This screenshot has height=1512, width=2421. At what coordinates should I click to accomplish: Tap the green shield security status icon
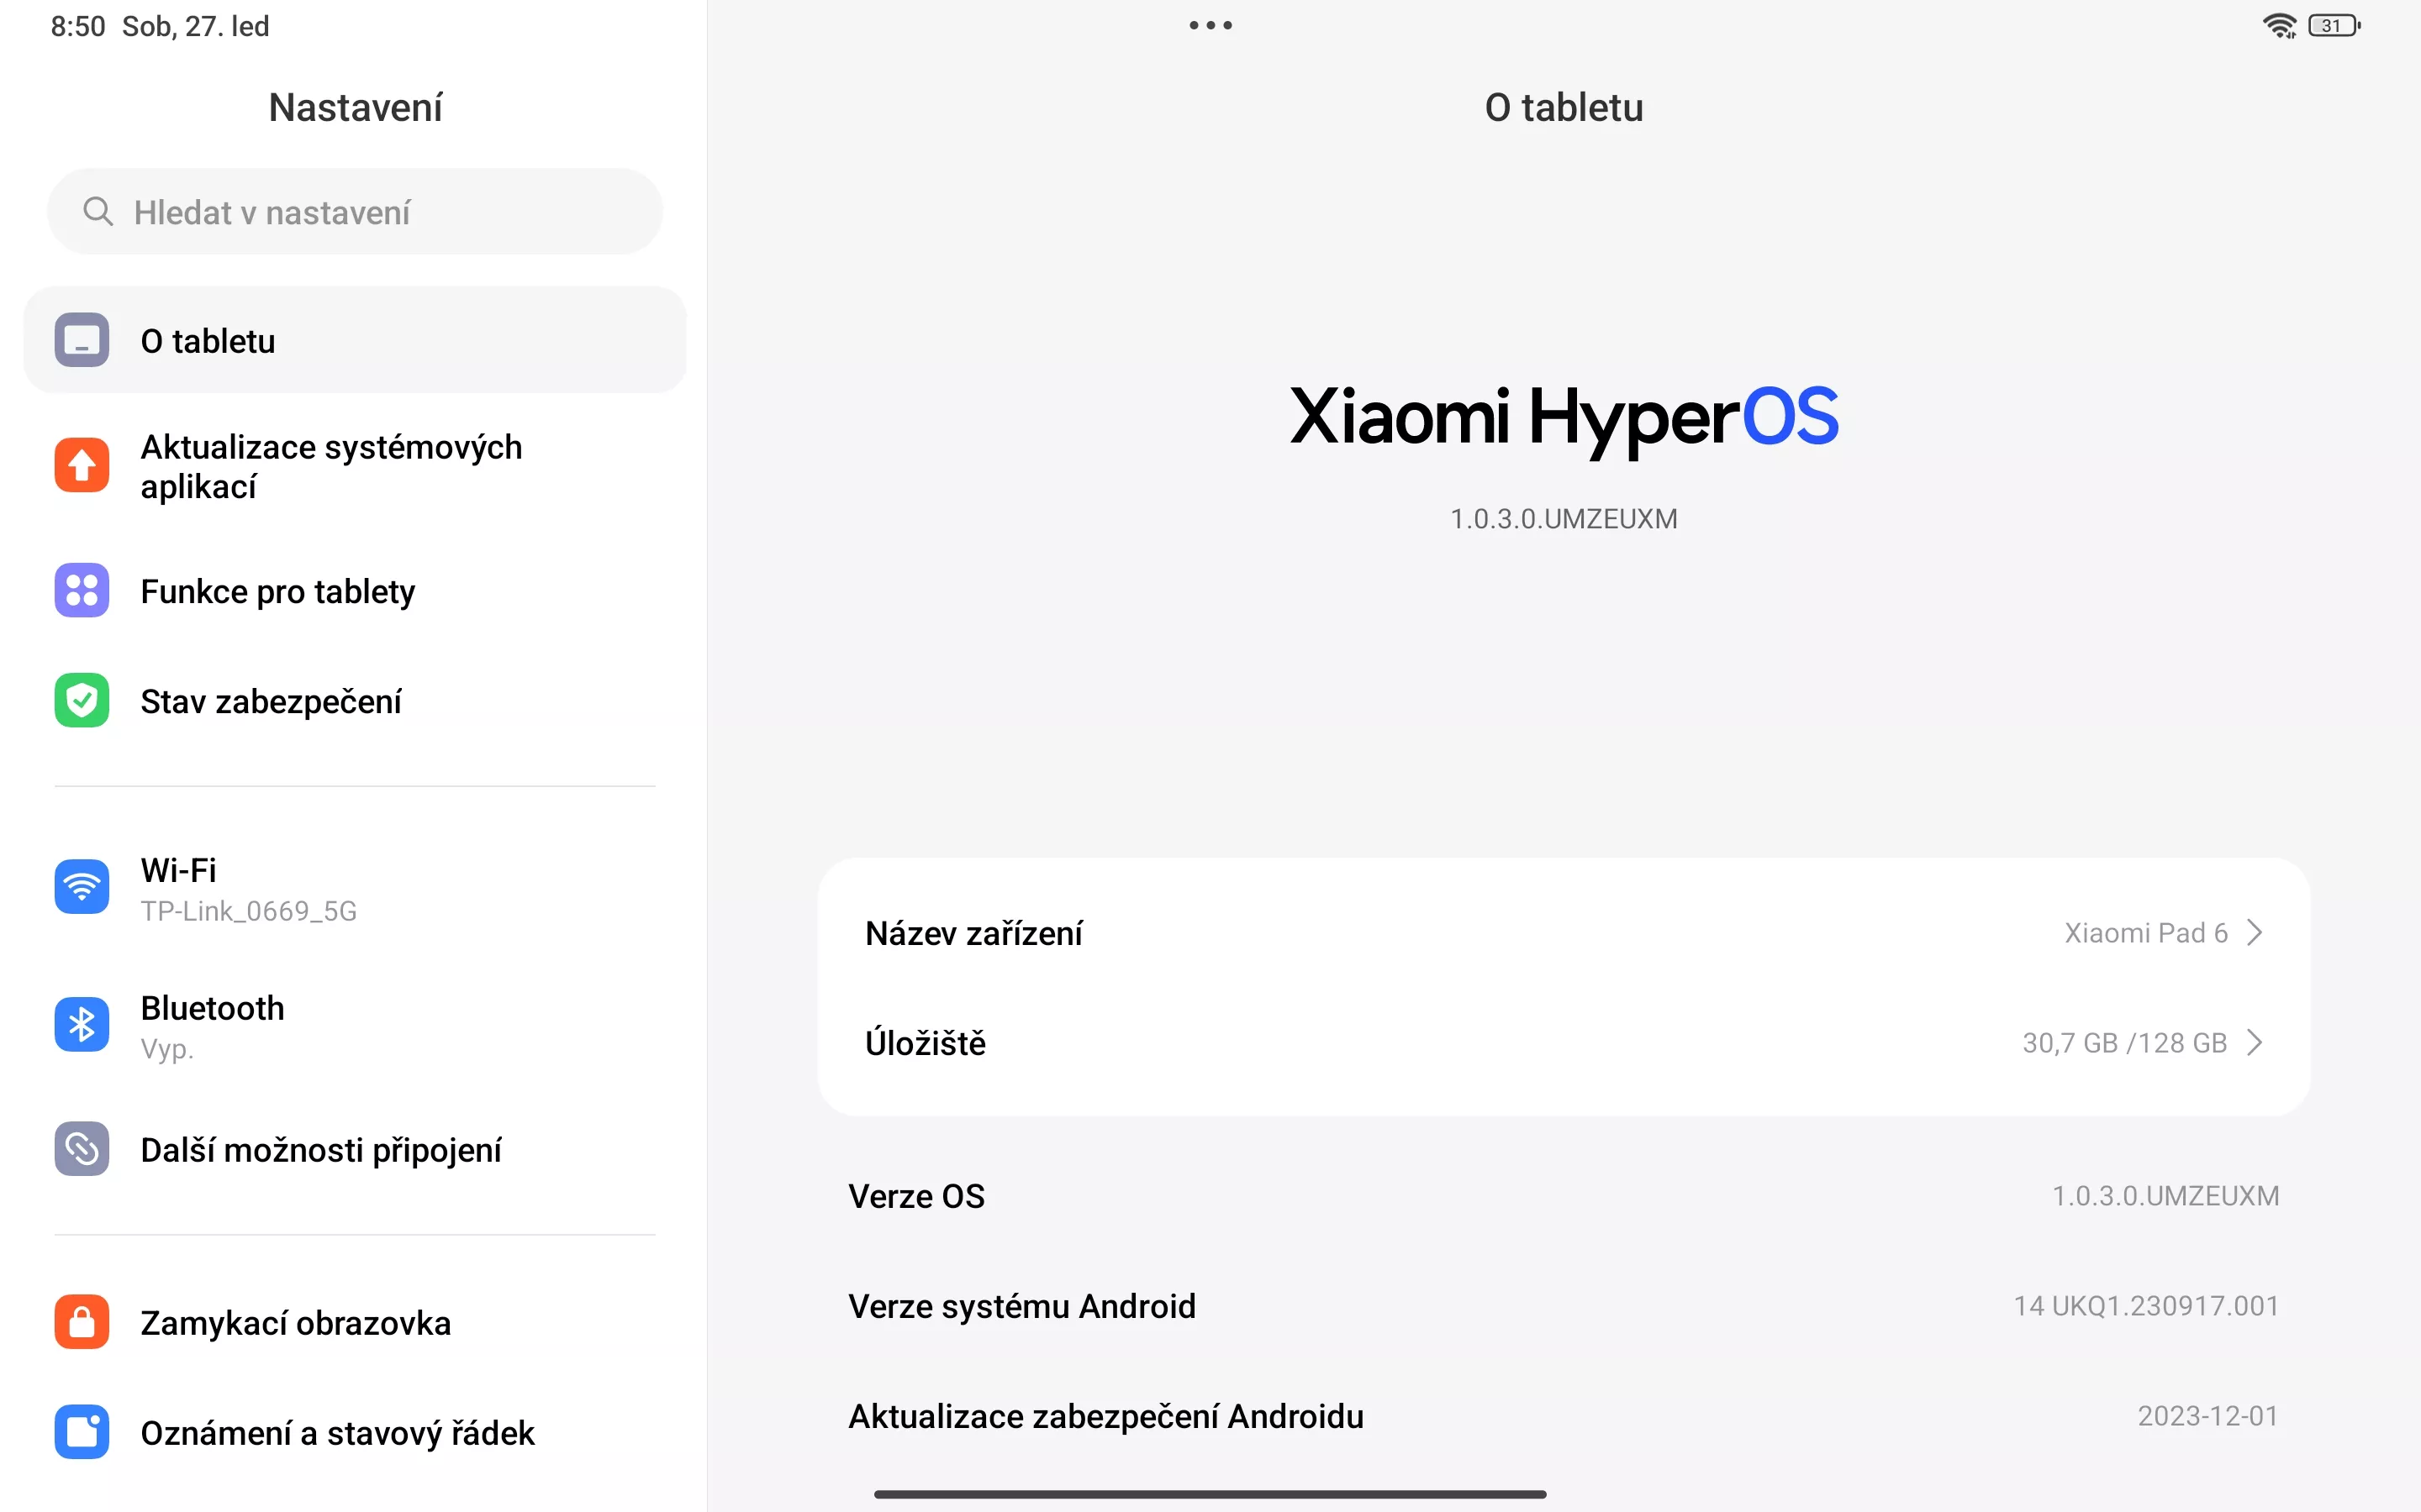pyautogui.click(x=82, y=700)
